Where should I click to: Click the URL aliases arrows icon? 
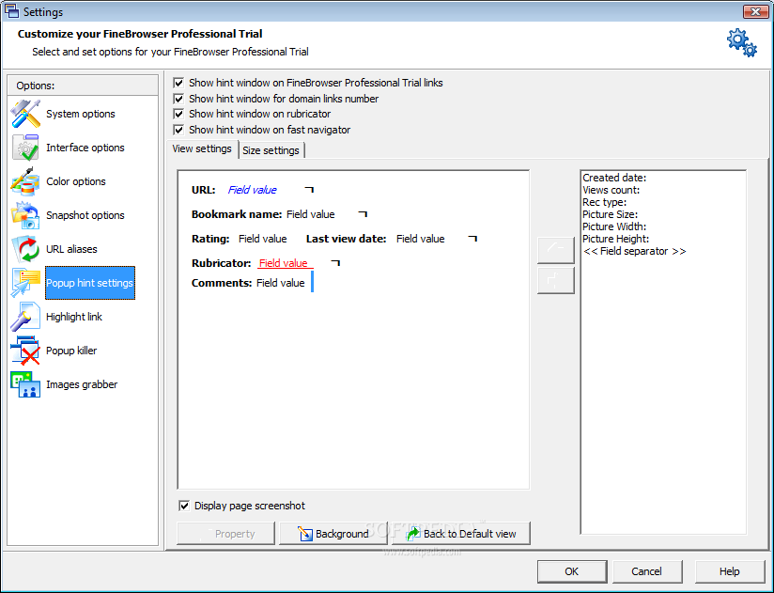click(25, 249)
